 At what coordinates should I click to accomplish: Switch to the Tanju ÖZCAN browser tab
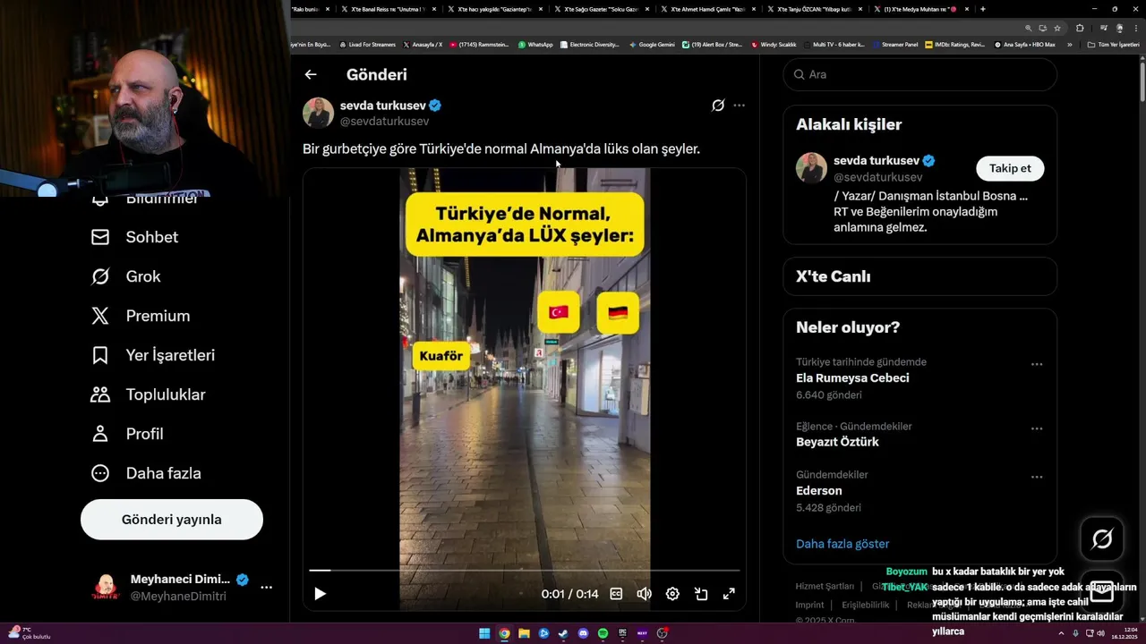tap(814, 9)
